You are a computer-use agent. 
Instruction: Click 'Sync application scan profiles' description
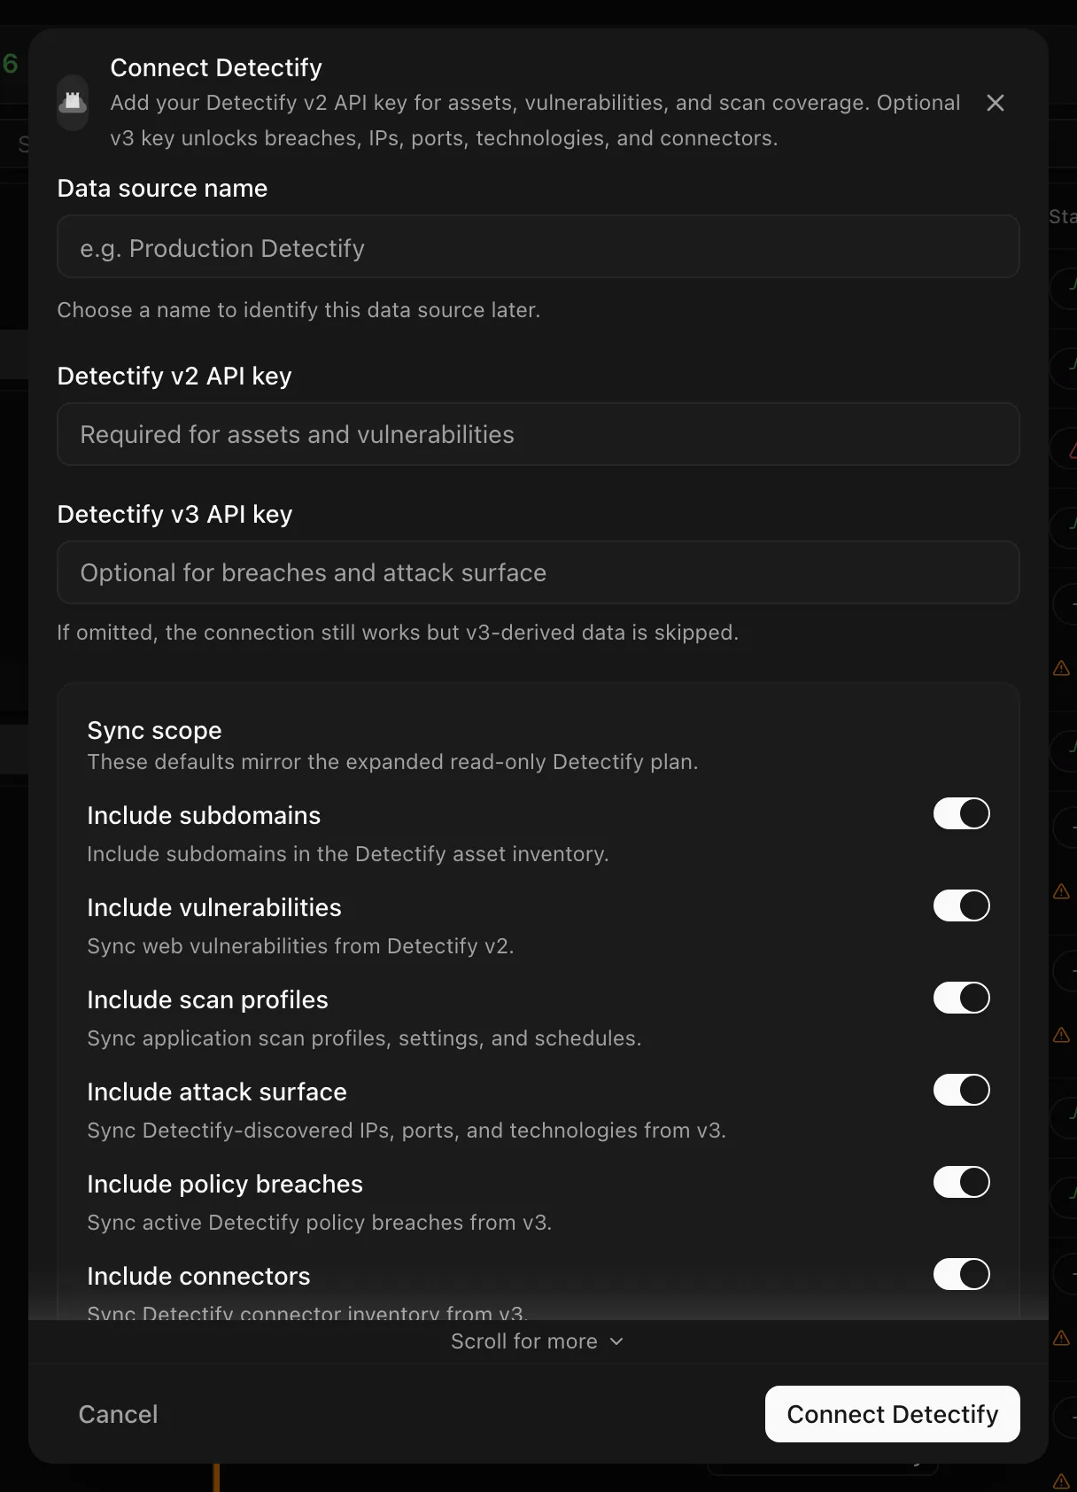click(x=364, y=1038)
